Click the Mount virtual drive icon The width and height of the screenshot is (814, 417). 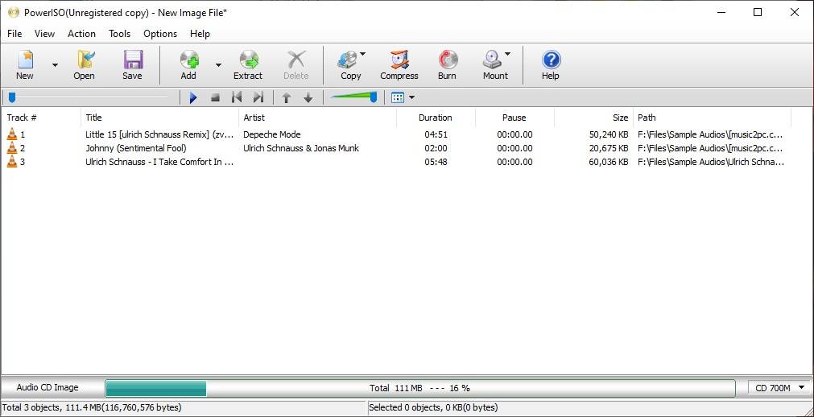pyautogui.click(x=492, y=60)
